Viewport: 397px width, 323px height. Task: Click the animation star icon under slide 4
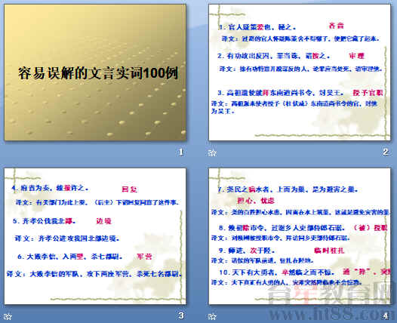pyautogui.click(x=212, y=316)
